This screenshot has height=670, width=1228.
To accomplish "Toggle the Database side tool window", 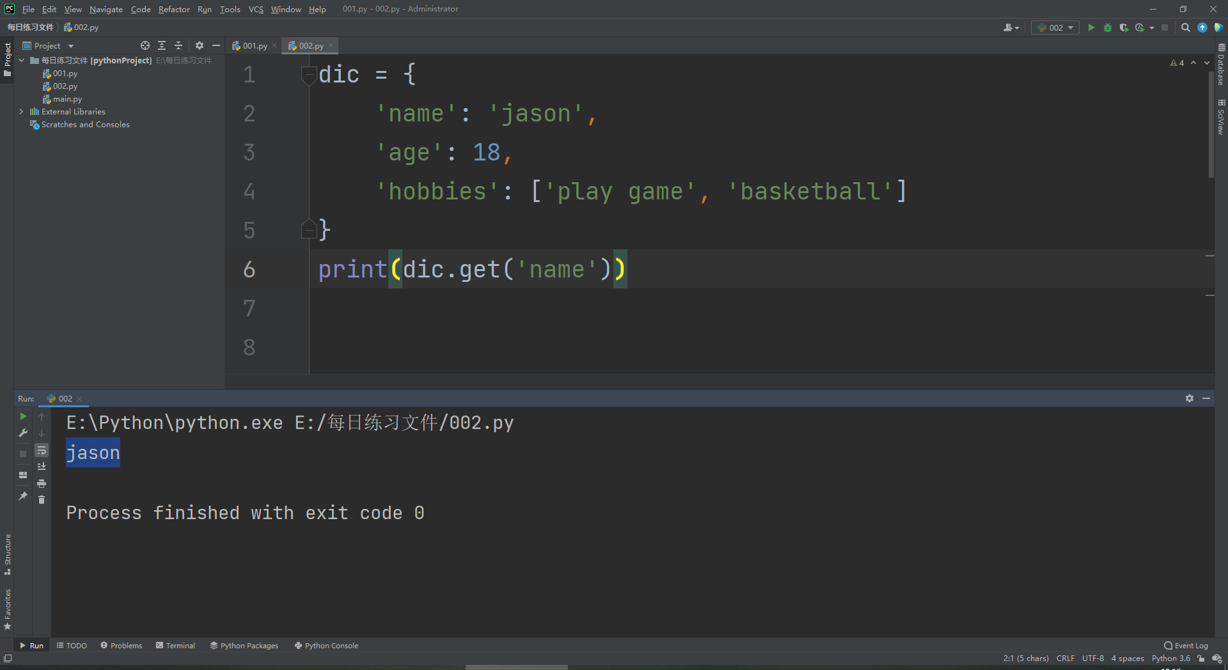I will 1221,65.
